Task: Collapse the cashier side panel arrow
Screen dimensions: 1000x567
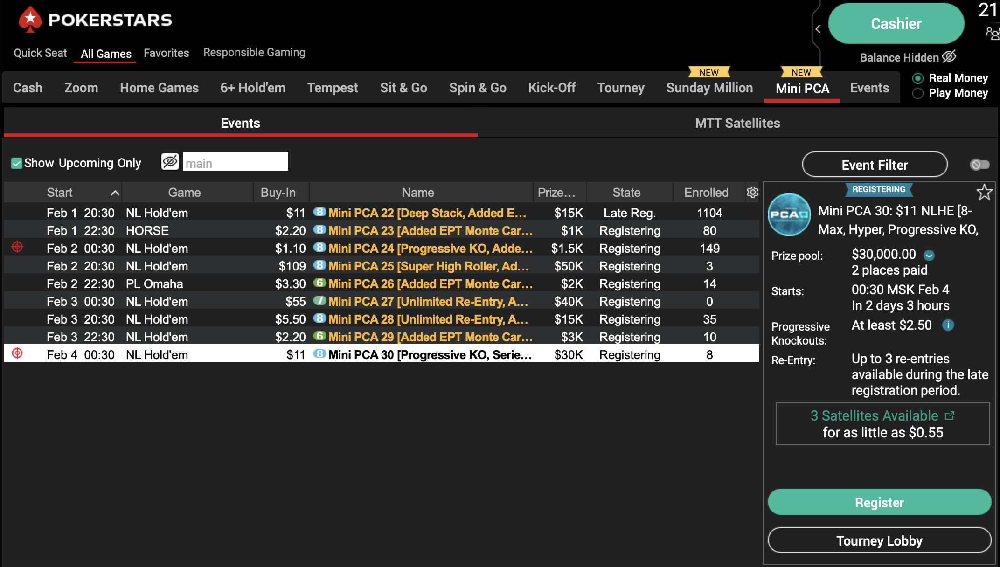Action: click(818, 29)
